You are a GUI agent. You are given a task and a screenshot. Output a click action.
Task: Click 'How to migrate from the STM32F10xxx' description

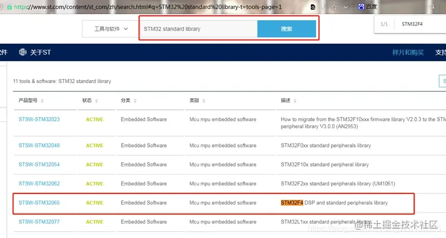[x=363, y=123]
